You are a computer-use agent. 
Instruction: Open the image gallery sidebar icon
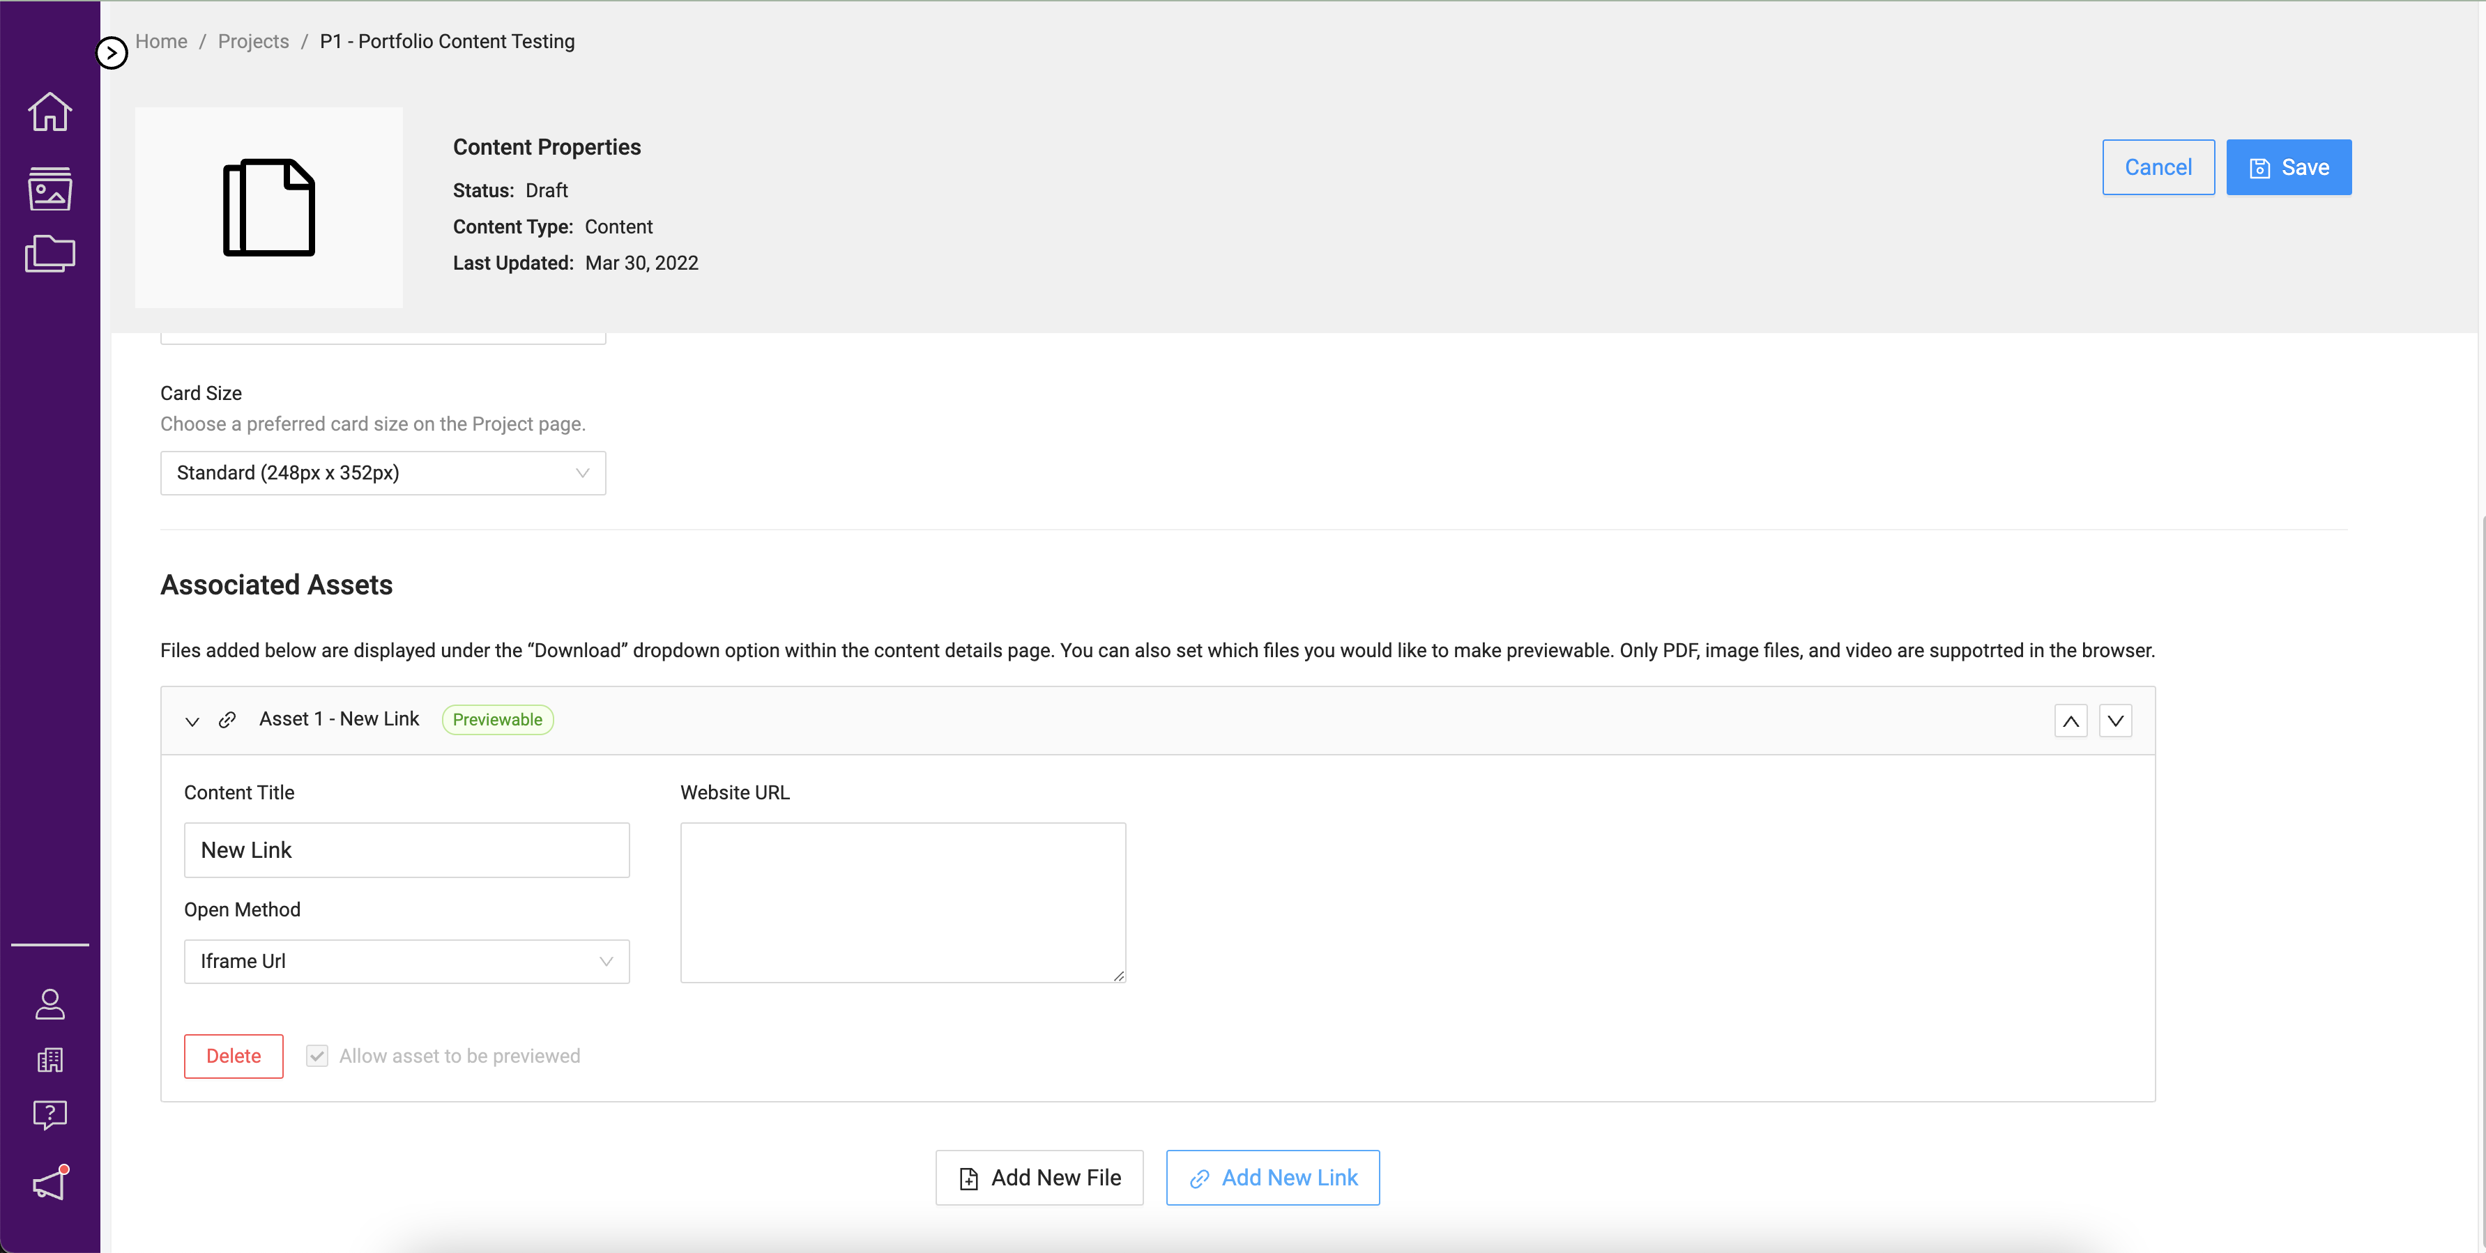[49, 188]
